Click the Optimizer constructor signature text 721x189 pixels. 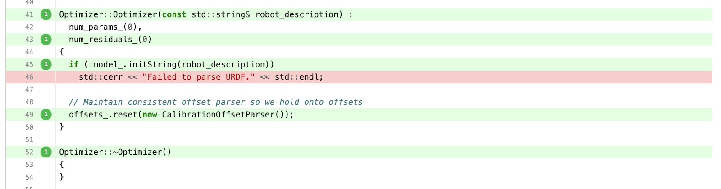pyautogui.click(x=206, y=14)
